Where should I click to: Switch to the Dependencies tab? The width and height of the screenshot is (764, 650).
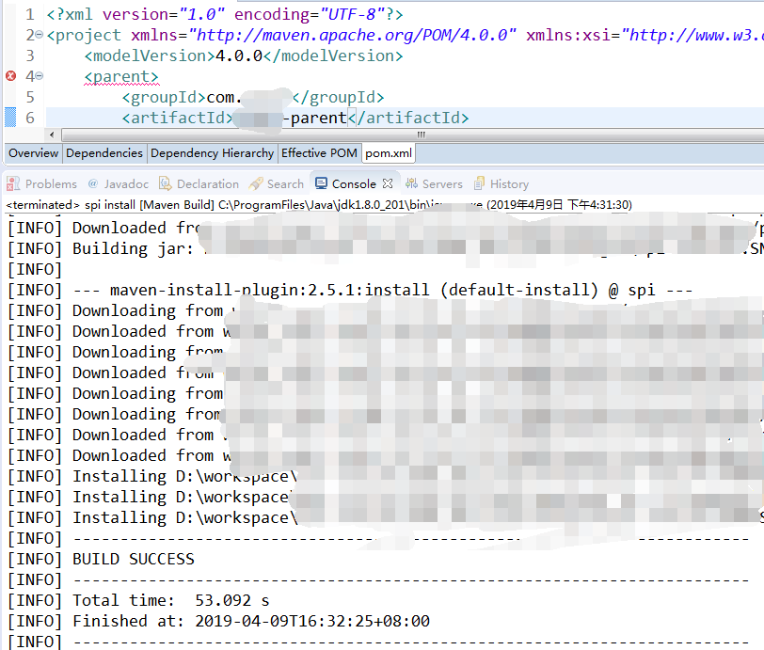tap(104, 153)
